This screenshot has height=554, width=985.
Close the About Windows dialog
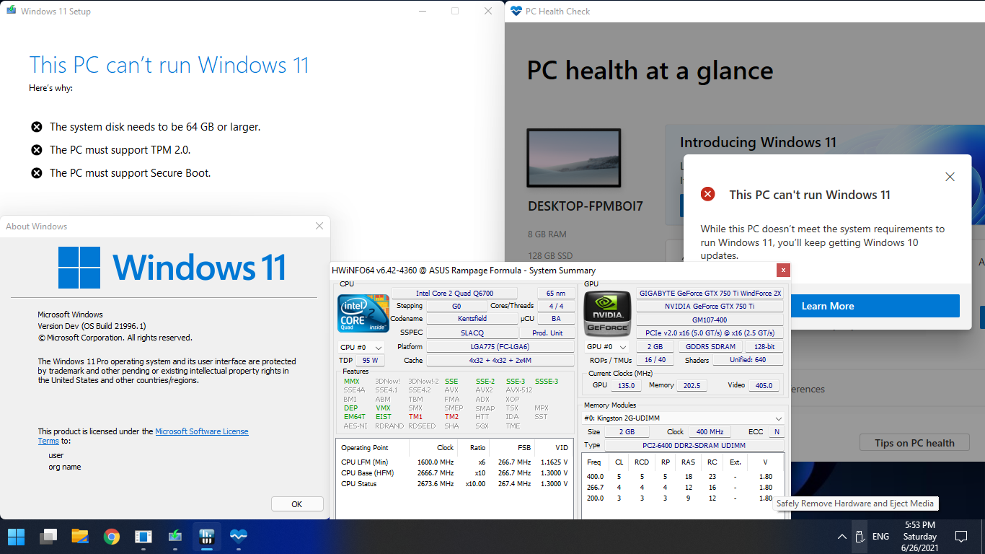pos(319,226)
